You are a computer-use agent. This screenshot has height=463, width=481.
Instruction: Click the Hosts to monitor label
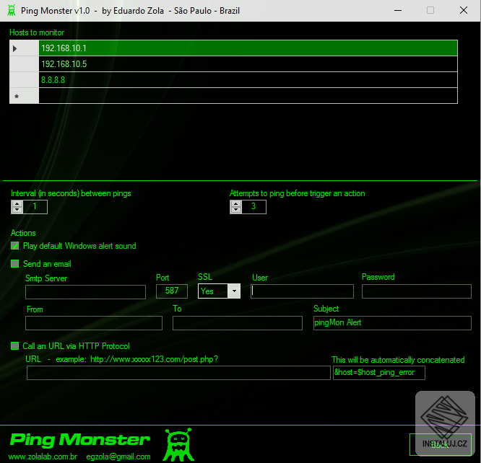tap(37, 32)
